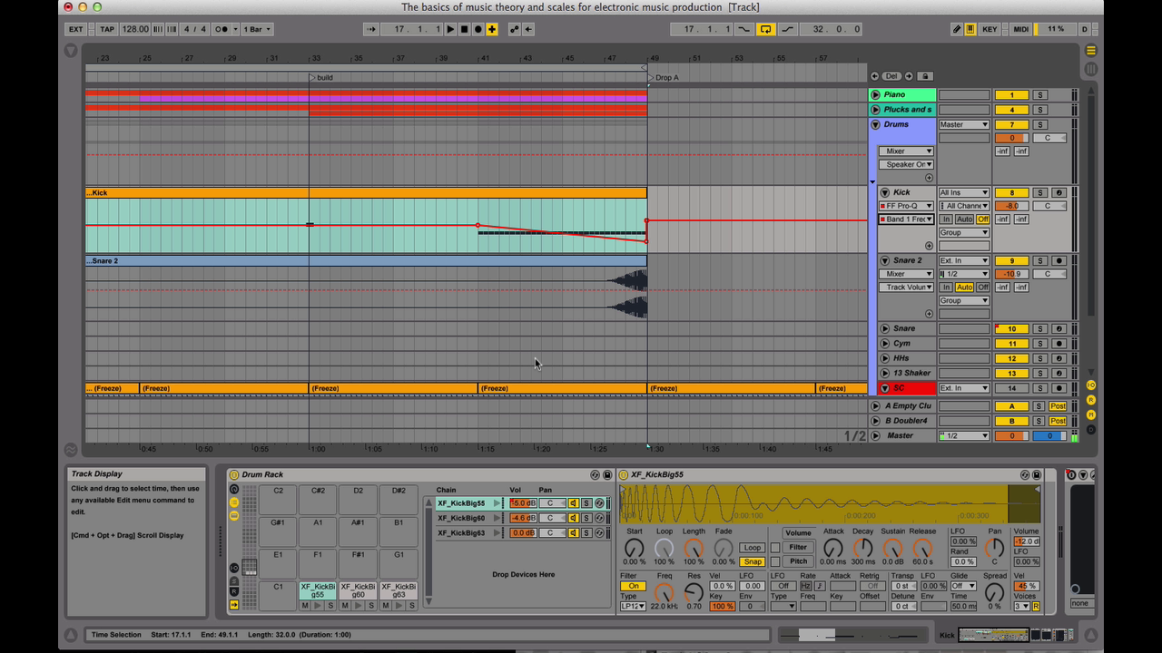The width and height of the screenshot is (1162, 653).
Task: Adjust the XF_KickBig55 chain volume field
Action: [523, 503]
